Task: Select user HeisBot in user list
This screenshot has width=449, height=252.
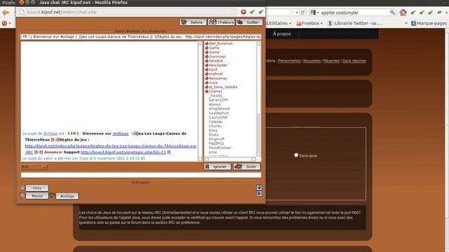Action: click(x=215, y=61)
